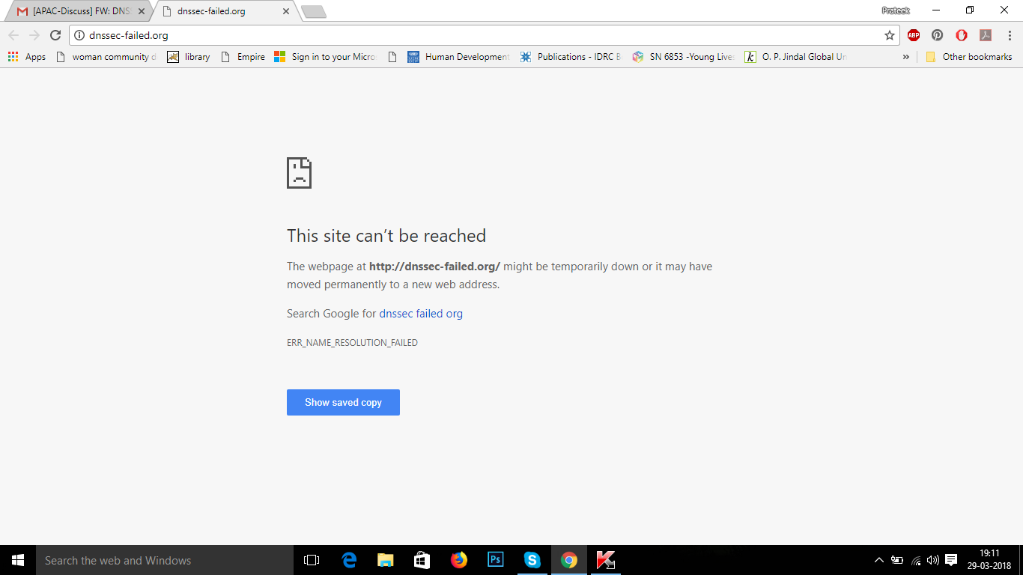Open a new tab
Image resolution: width=1023 pixels, height=575 pixels.
pos(313,11)
